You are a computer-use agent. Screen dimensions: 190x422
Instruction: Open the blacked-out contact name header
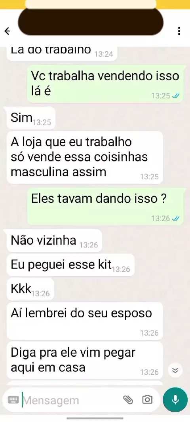tap(91, 22)
